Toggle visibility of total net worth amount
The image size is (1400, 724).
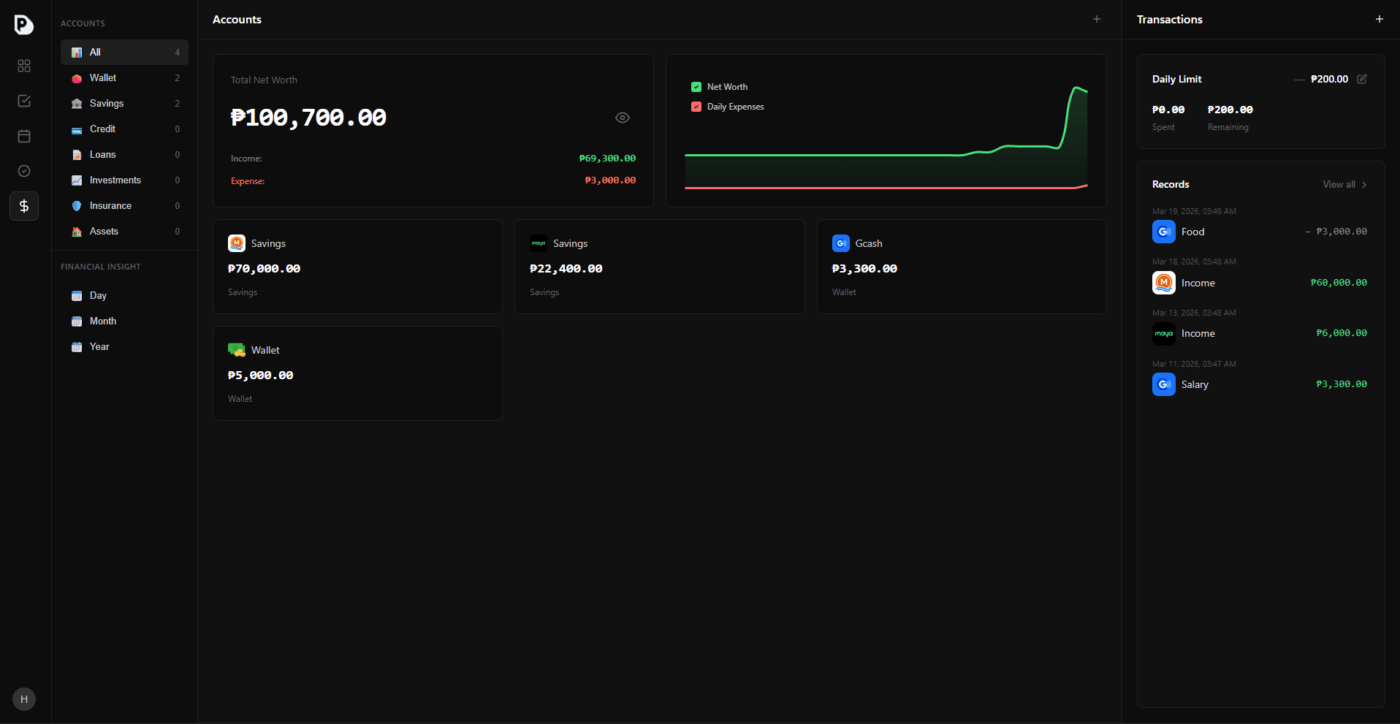pos(622,118)
